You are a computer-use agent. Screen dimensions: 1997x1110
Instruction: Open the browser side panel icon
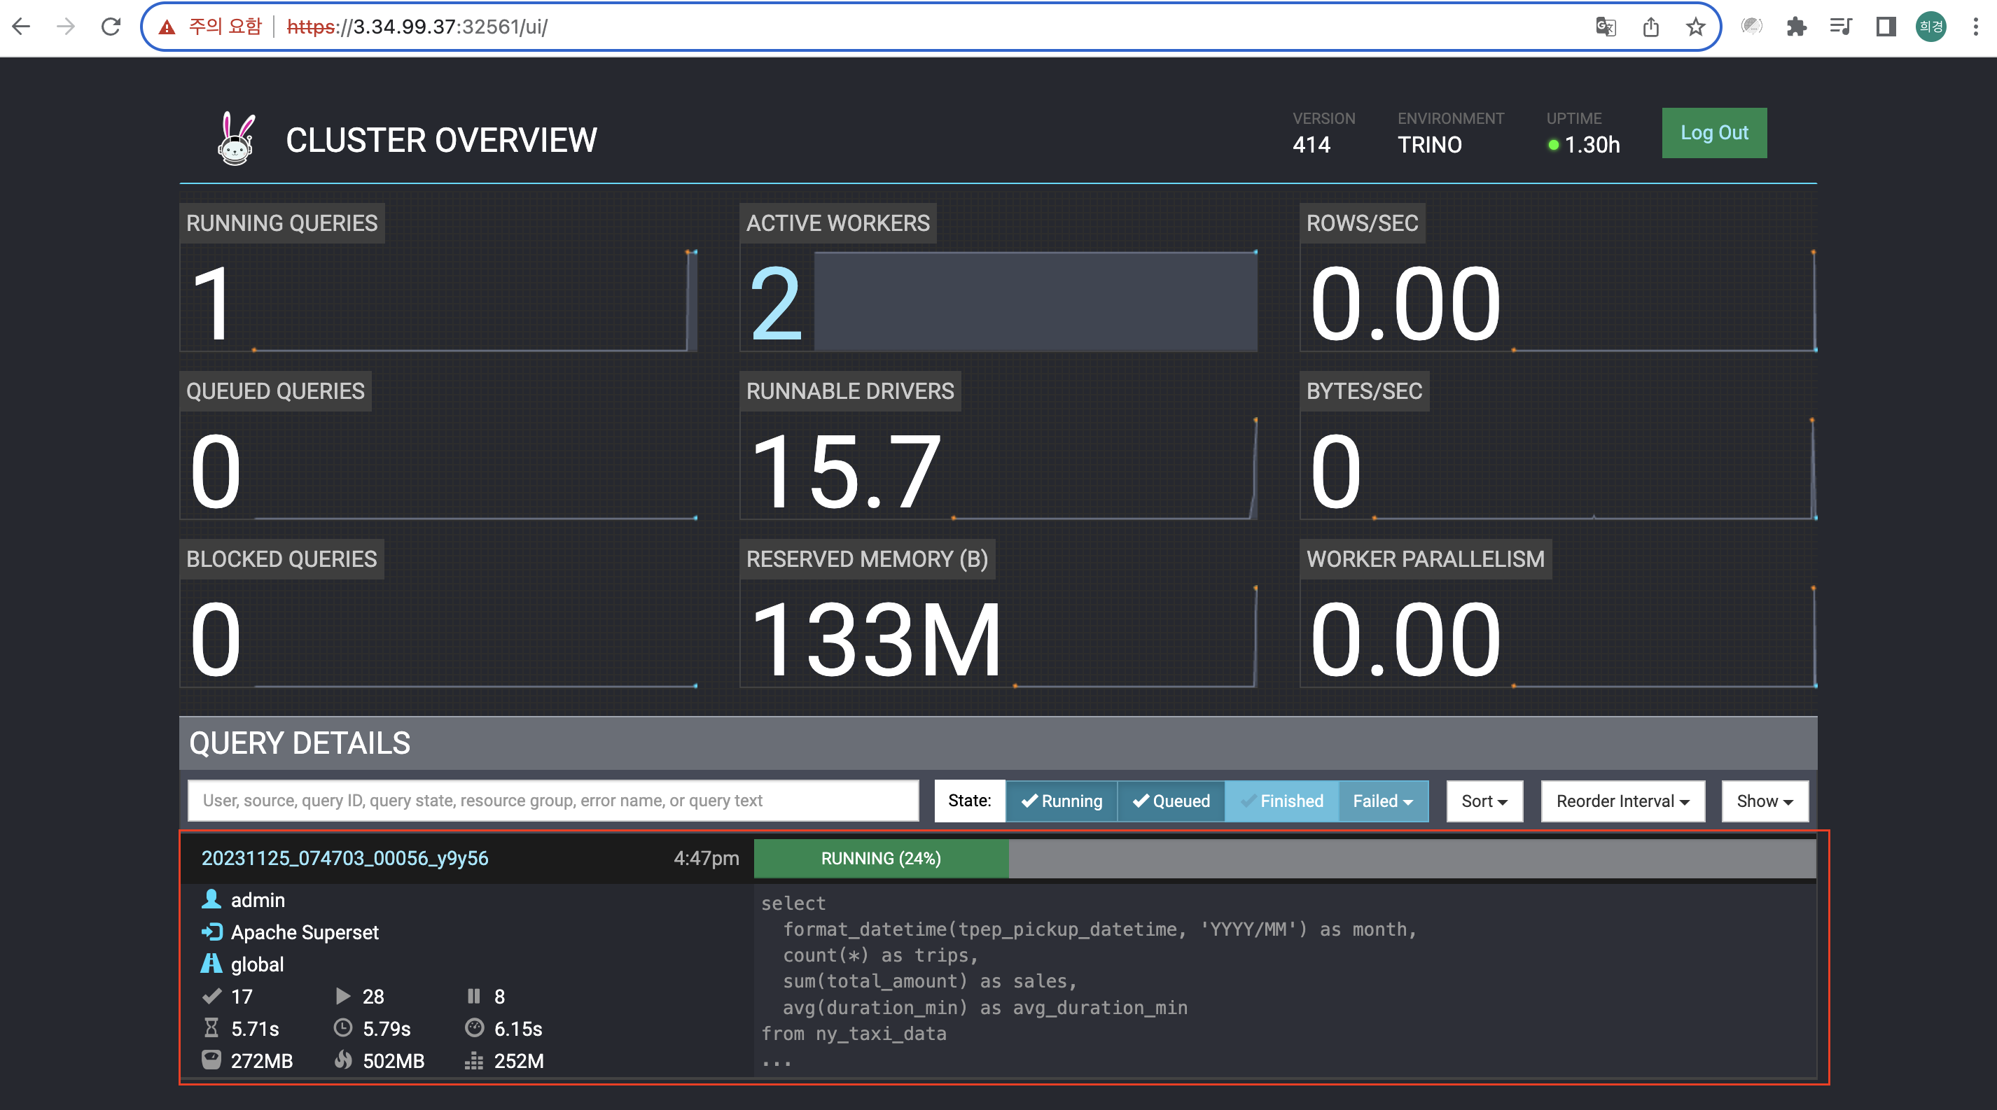pyautogui.click(x=1886, y=27)
